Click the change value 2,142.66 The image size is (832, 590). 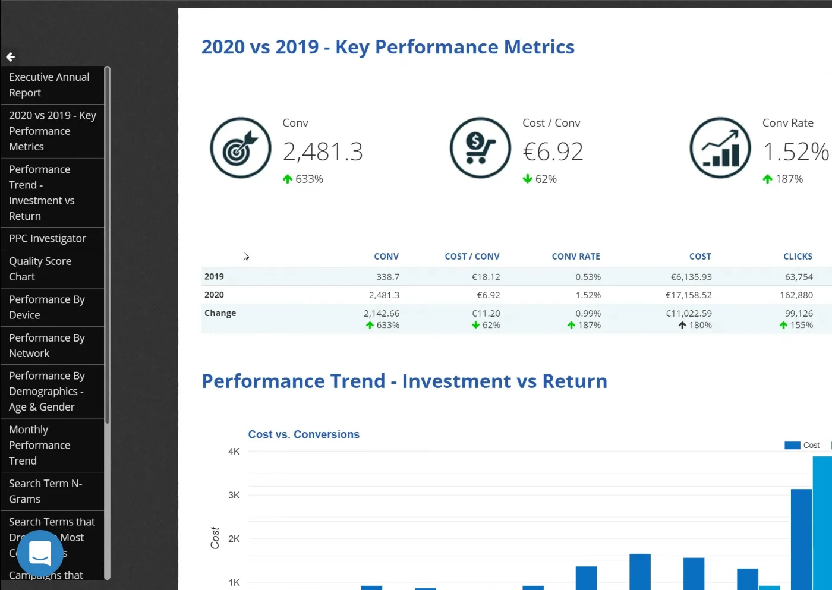tap(382, 313)
